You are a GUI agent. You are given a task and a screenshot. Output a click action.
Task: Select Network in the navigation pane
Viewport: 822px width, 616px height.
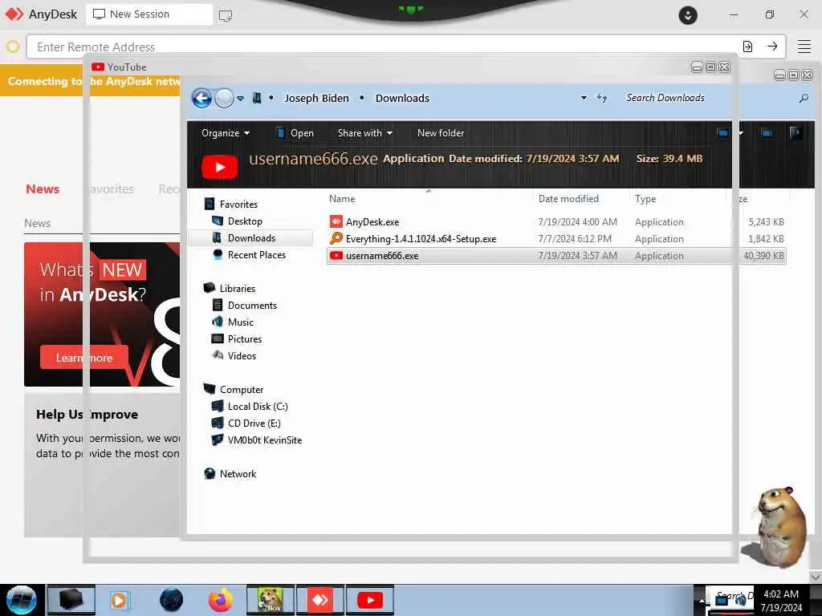(x=238, y=473)
